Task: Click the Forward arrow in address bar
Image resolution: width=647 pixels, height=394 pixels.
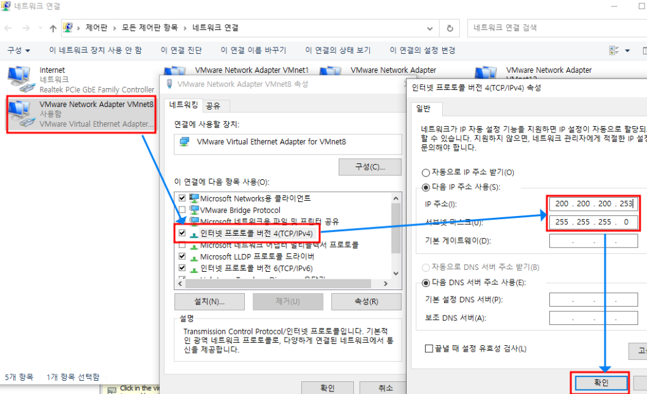Action: tap(26, 28)
